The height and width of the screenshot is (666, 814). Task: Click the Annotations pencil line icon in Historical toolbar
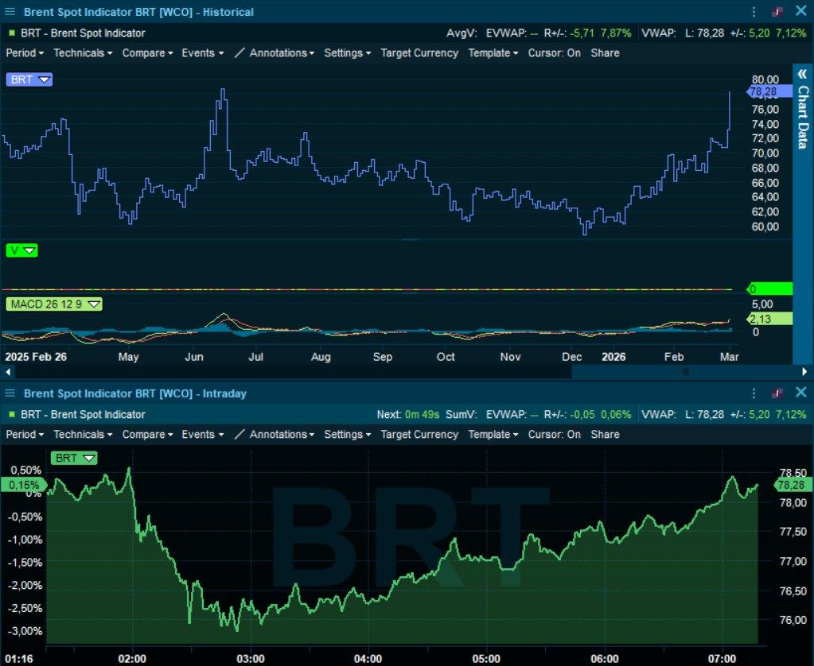pyautogui.click(x=240, y=53)
